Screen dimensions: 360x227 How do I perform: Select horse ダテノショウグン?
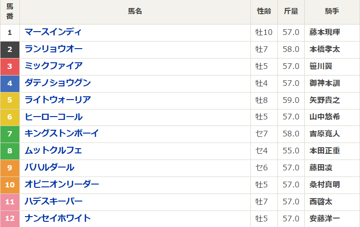(x=58, y=83)
